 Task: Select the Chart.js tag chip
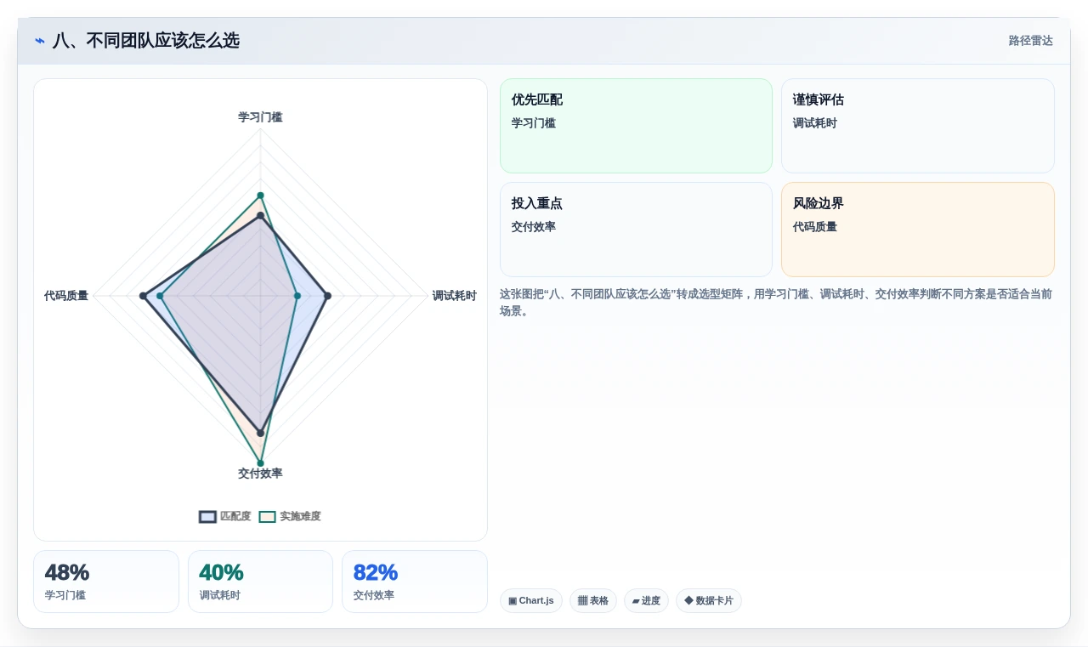(x=531, y=601)
